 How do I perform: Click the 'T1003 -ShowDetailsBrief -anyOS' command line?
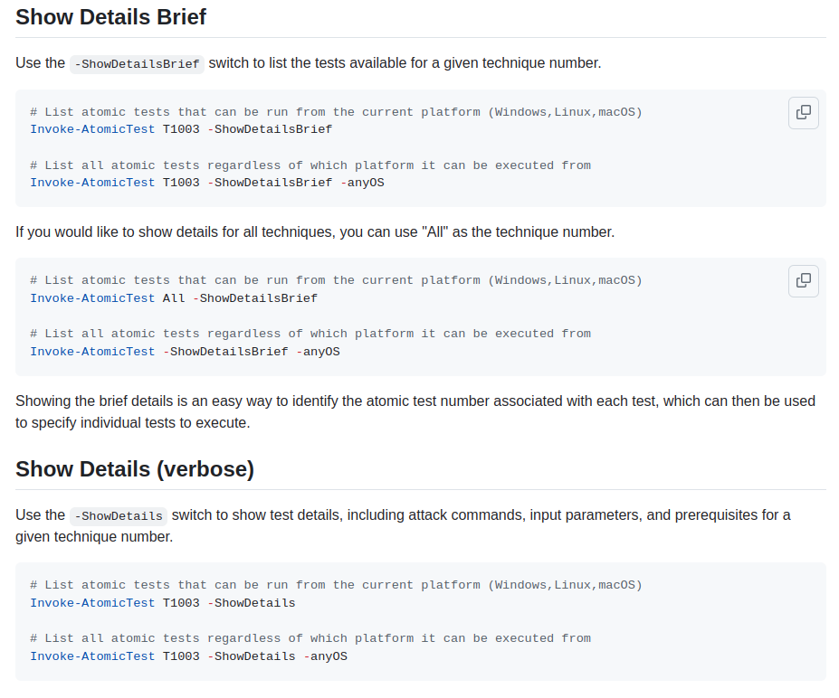[x=207, y=183]
